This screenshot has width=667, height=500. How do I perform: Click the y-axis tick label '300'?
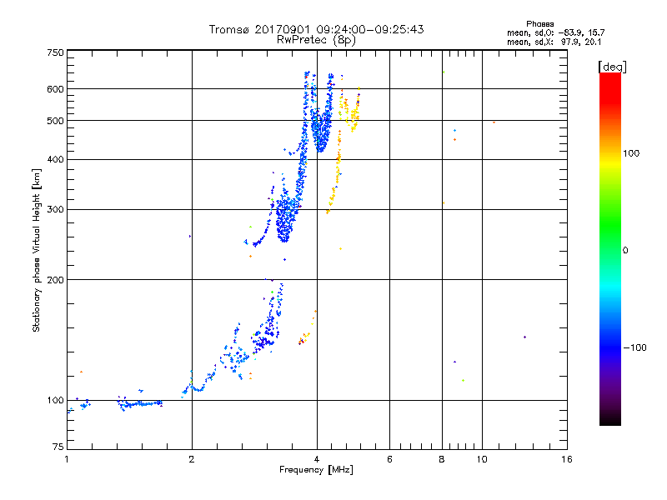(x=55, y=210)
